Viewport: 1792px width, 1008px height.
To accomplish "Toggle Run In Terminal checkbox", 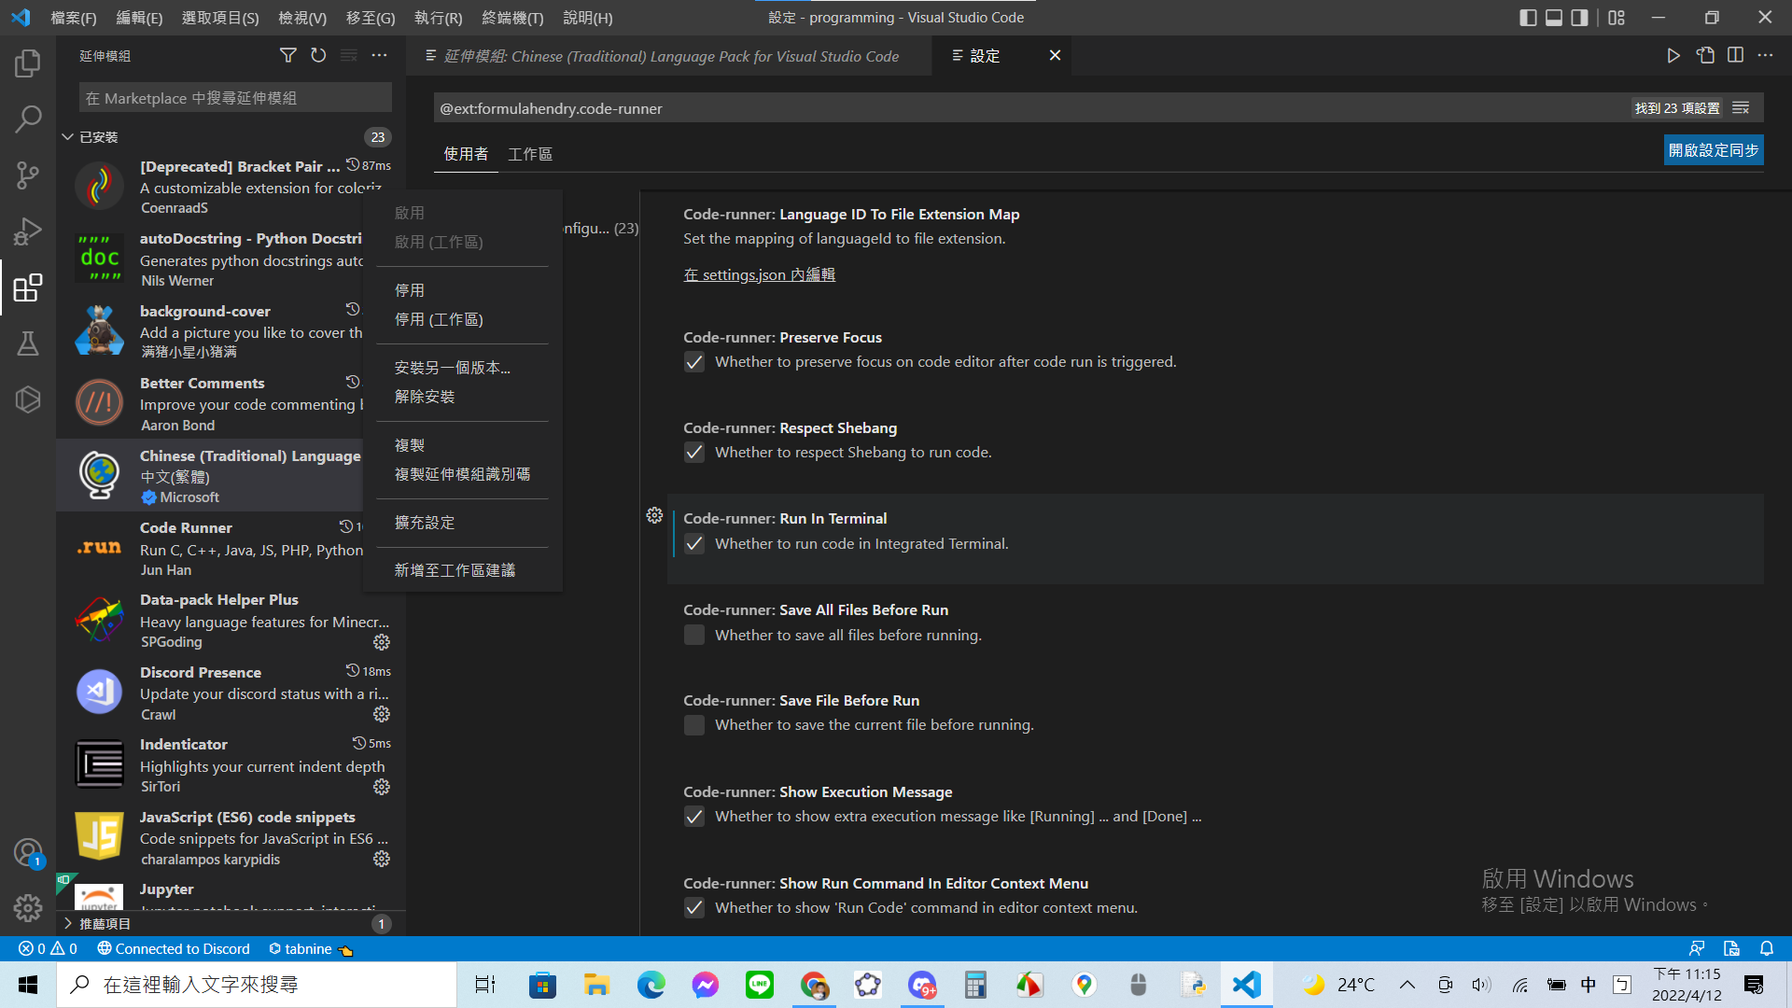I will (694, 543).
